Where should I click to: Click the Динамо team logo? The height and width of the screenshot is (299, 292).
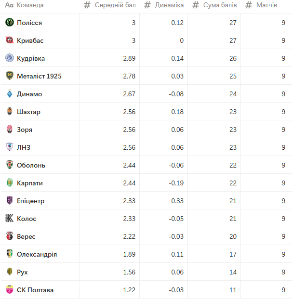[10, 94]
